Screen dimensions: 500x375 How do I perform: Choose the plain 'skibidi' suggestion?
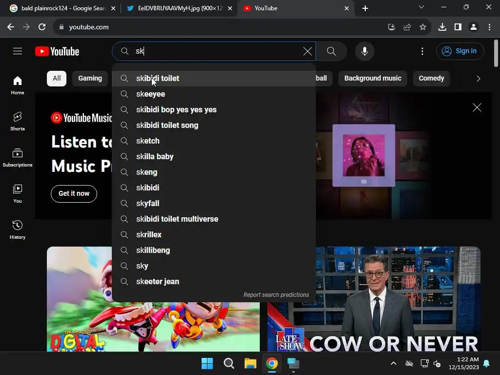pyautogui.click(x=214, y=188)
